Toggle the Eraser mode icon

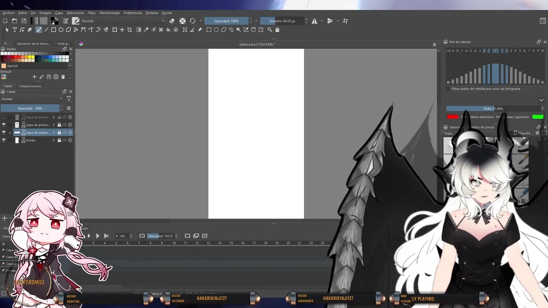[172, 21]
